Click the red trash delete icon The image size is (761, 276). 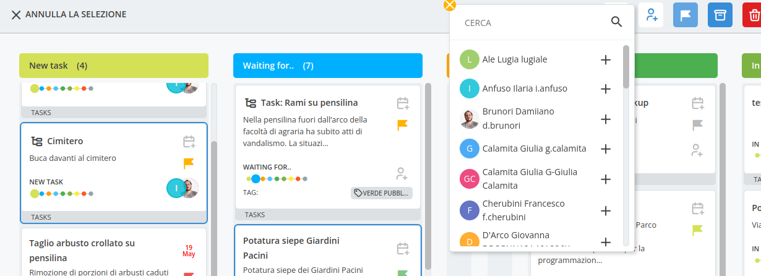(x=753, y=15)
